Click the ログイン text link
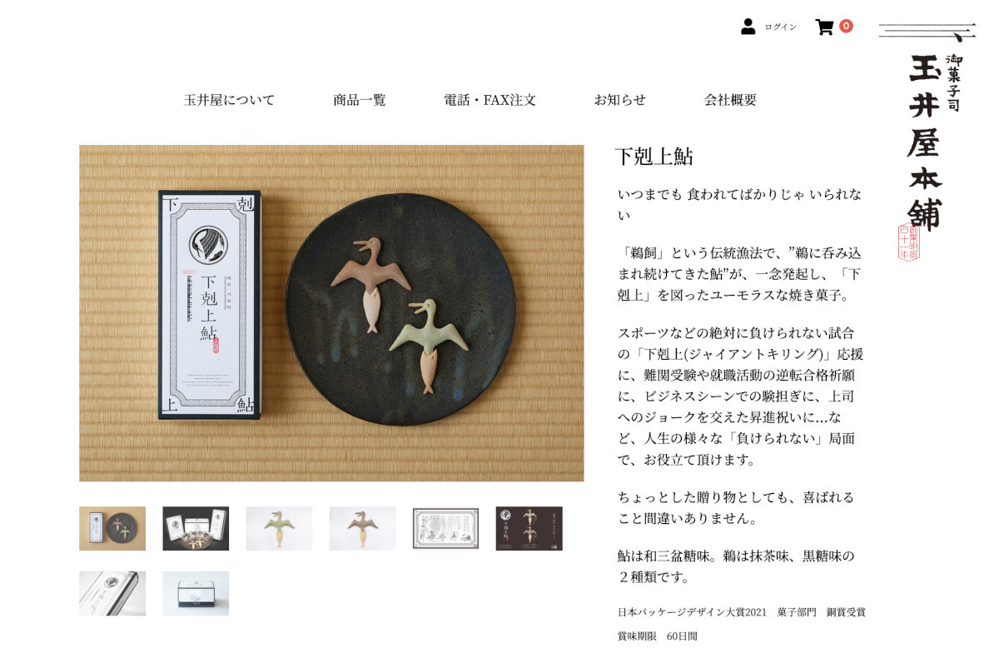The image size is (999, 658). (780, 27)
